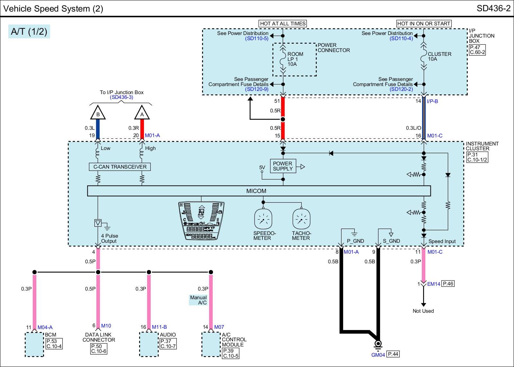Viewport: 514px width, 367px height.
Task: Click the POWER SUPPLY block
Action: point(283,166)
